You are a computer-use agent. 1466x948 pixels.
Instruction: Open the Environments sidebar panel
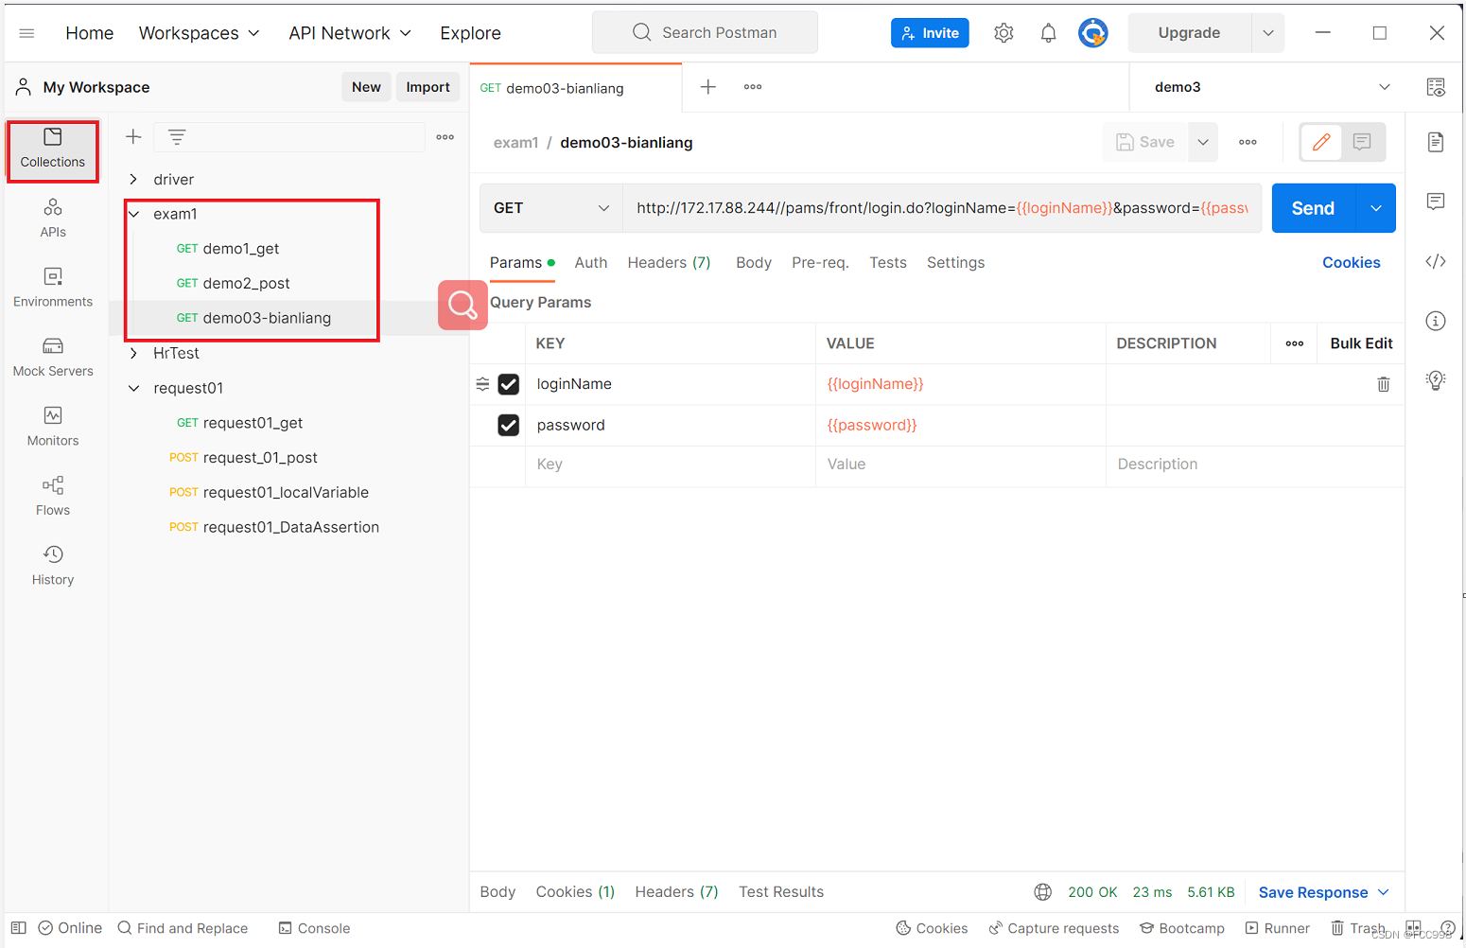pyautogui.click(x=53, y=288)
